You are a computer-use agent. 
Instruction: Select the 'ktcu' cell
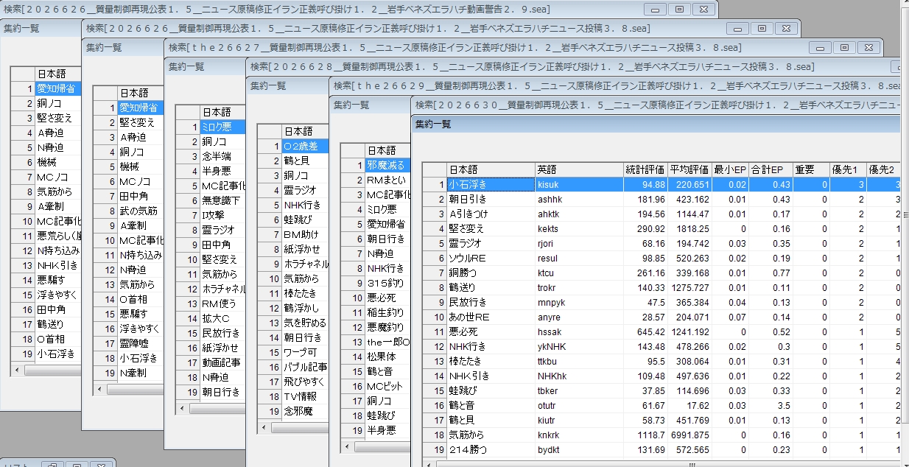pyautogui.click(x=578, y=273)
